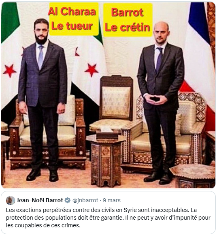Open the quoted tweet text about Syrie
This screenshot has width=217, height=235.
(x=108, y=218)
